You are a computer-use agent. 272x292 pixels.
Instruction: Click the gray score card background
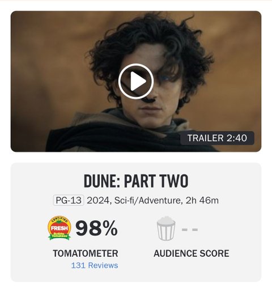pos(136,276)
